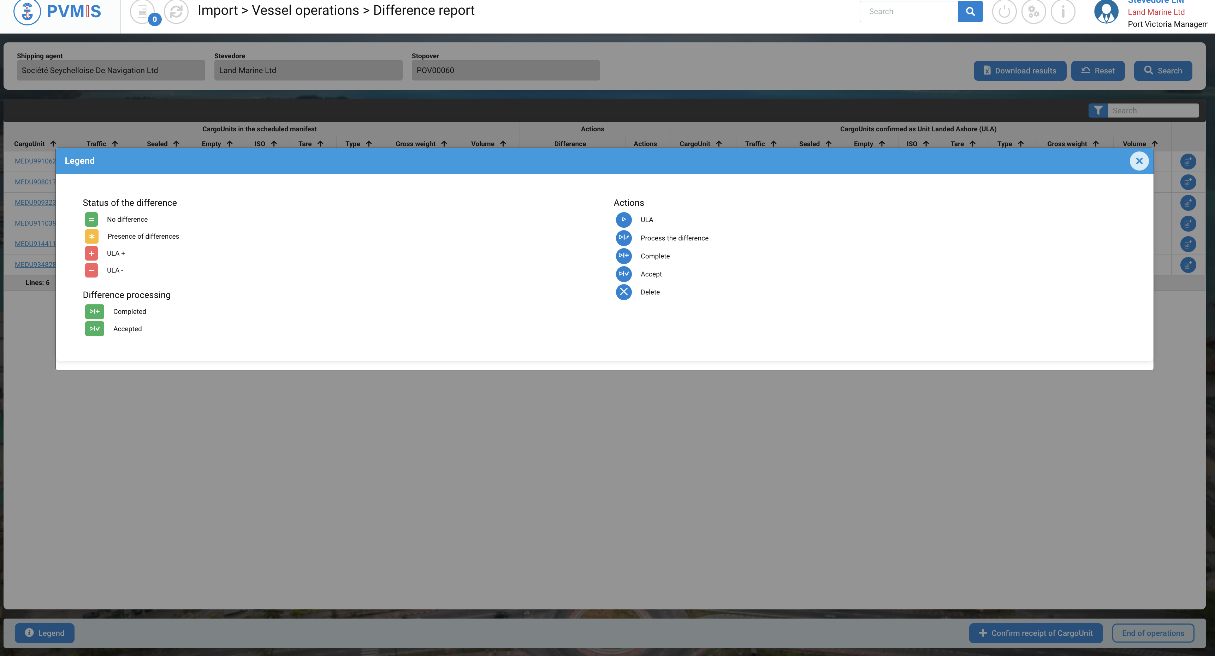Click Confirm receipt of CargoUnit button
This screenshot has height=656, width=1215.
(x=1035, y=633)
